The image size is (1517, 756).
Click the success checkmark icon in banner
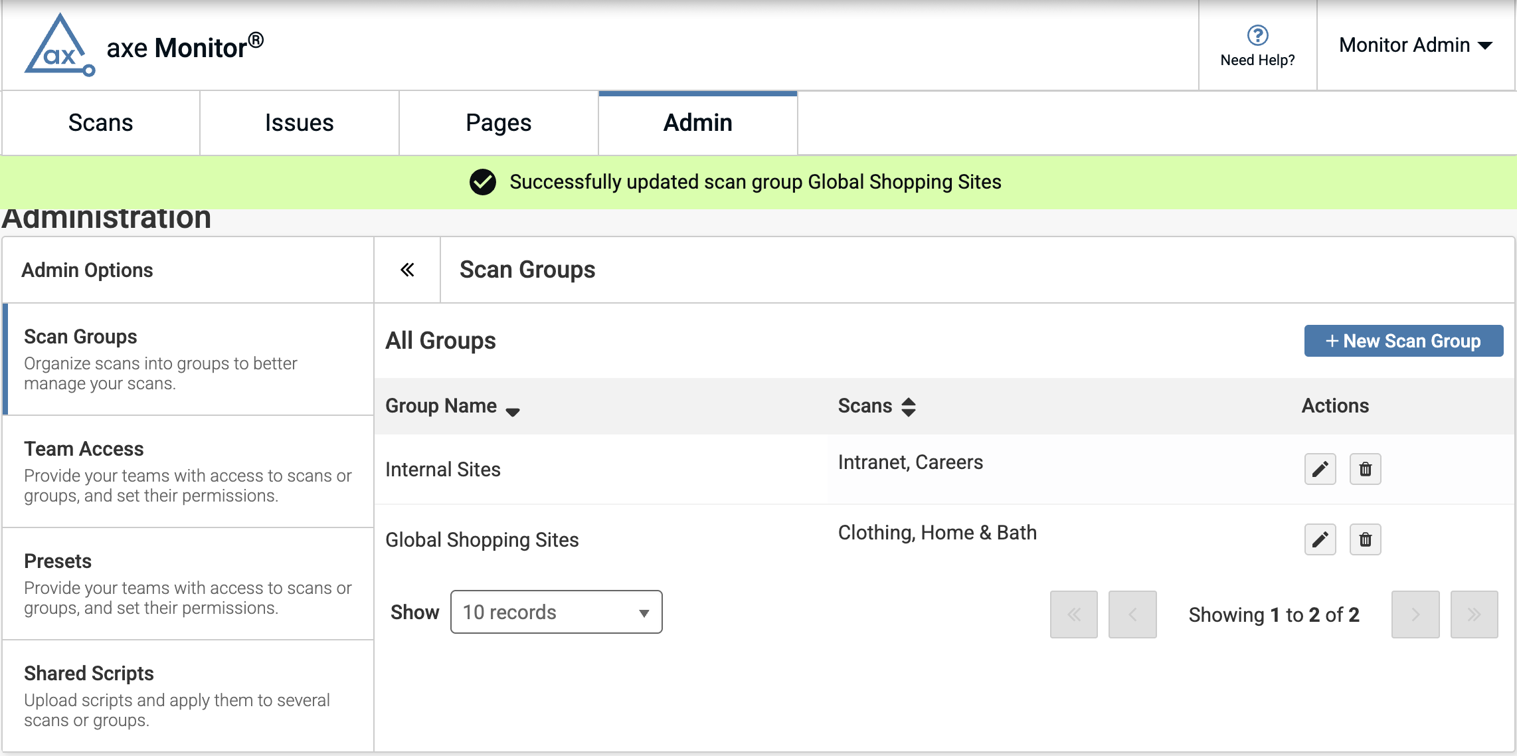coord(483,182)
